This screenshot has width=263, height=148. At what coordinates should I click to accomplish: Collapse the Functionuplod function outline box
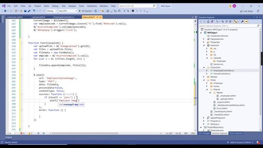coord(22,43)
